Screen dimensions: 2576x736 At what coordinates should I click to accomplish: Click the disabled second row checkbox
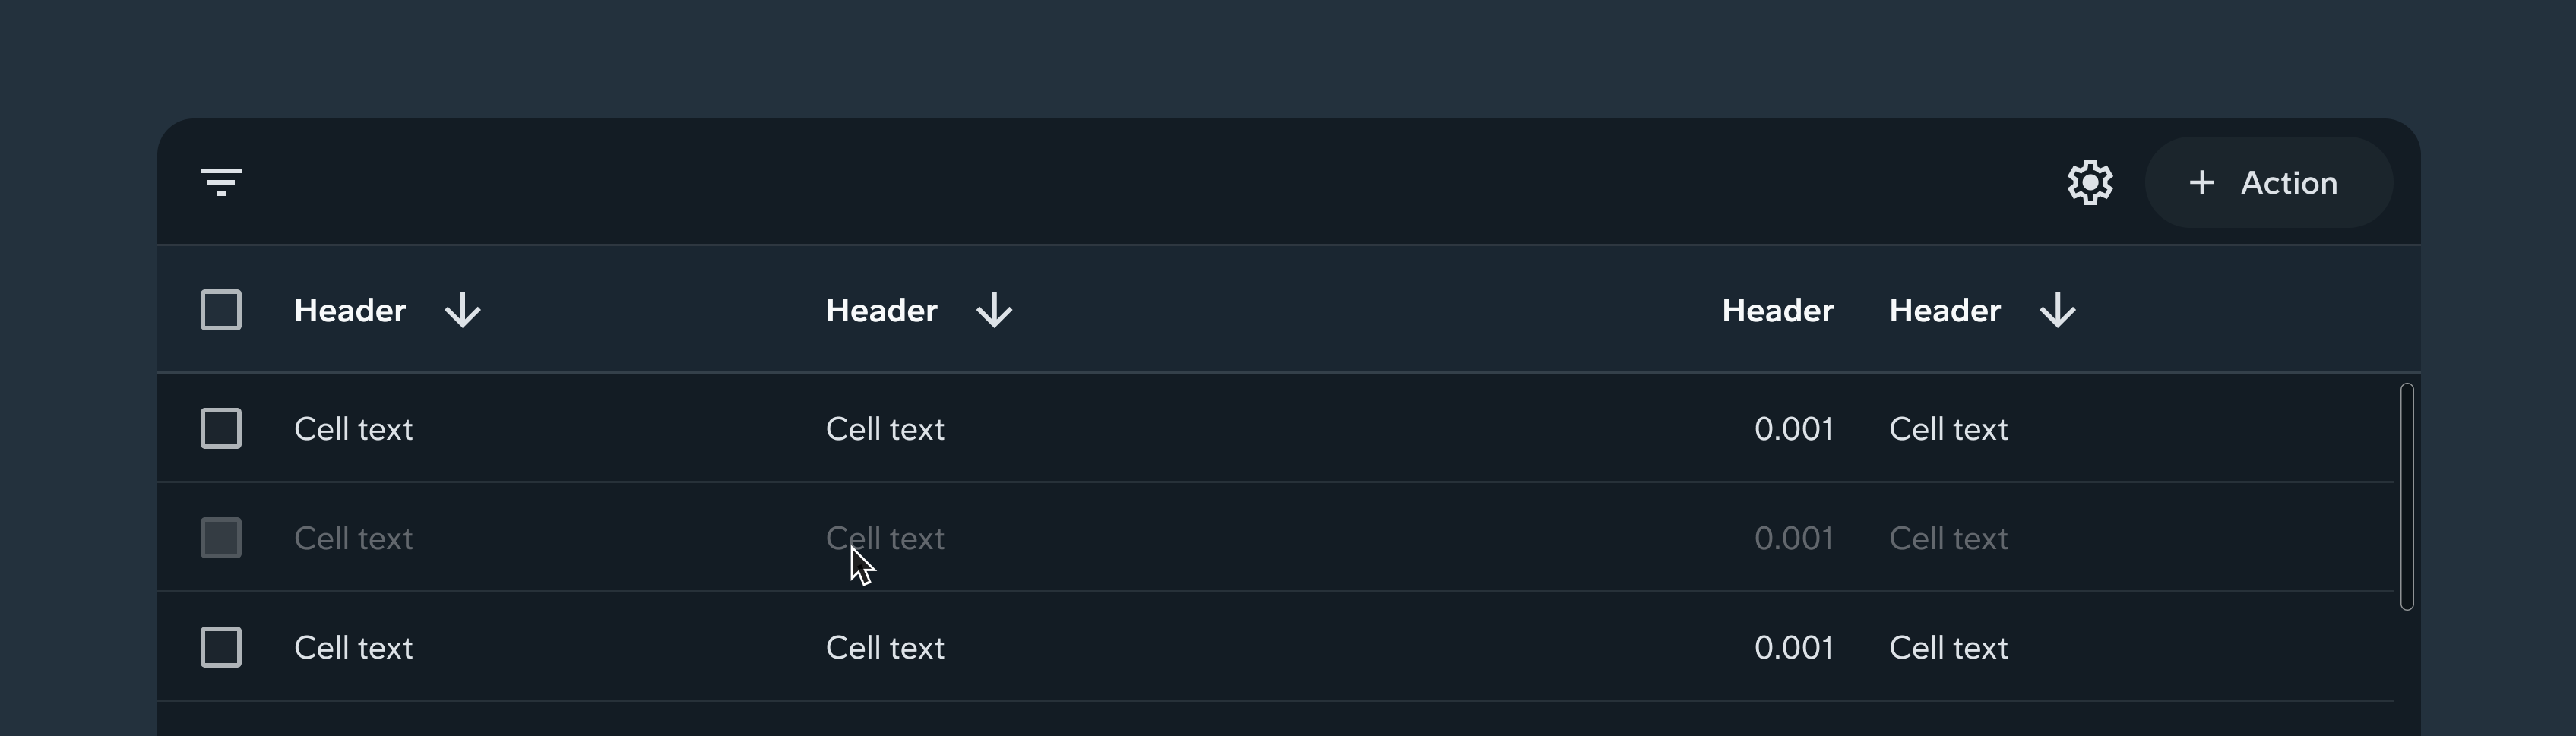221,538
